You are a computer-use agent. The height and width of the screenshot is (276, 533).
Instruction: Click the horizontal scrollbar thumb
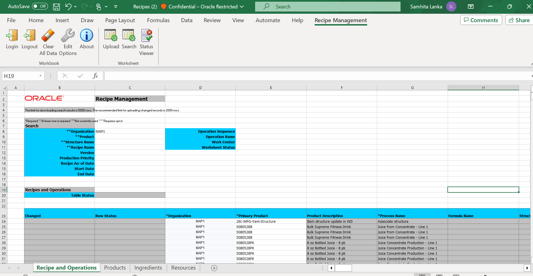point(343,268)
